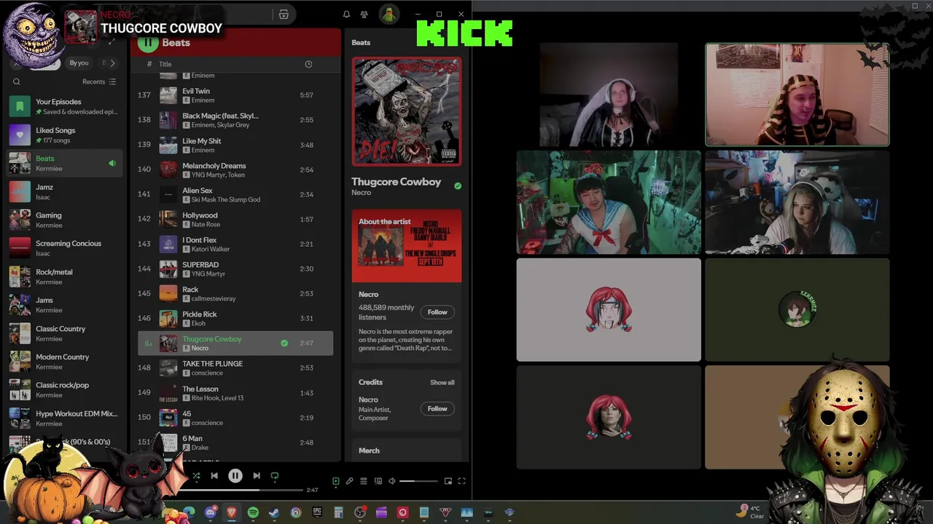Click Show all in Credits
The image size is (933, 524).
(x=442, y=383)
